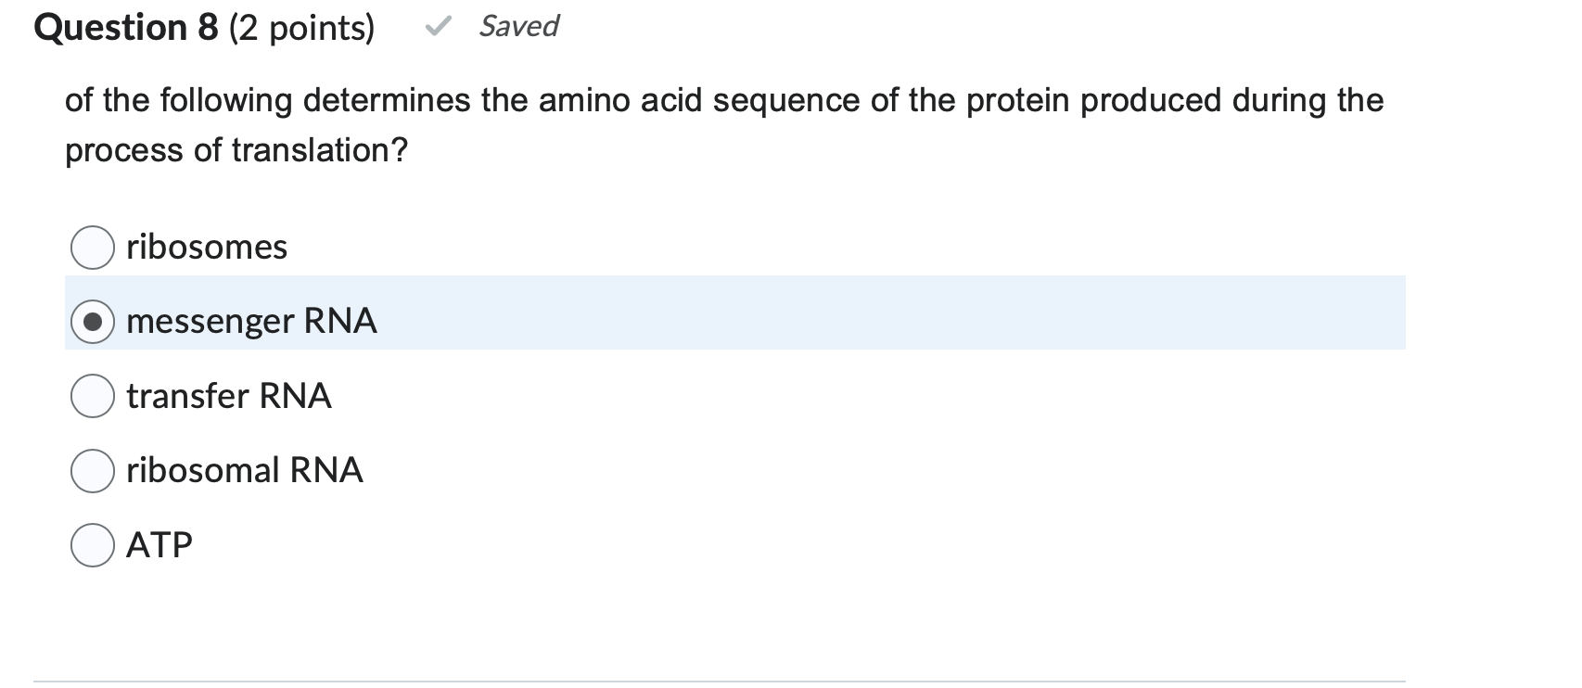Screen dimensions: 1582x688
Task: Select the ribosomal RNA radio button
Action: point(92,470)
